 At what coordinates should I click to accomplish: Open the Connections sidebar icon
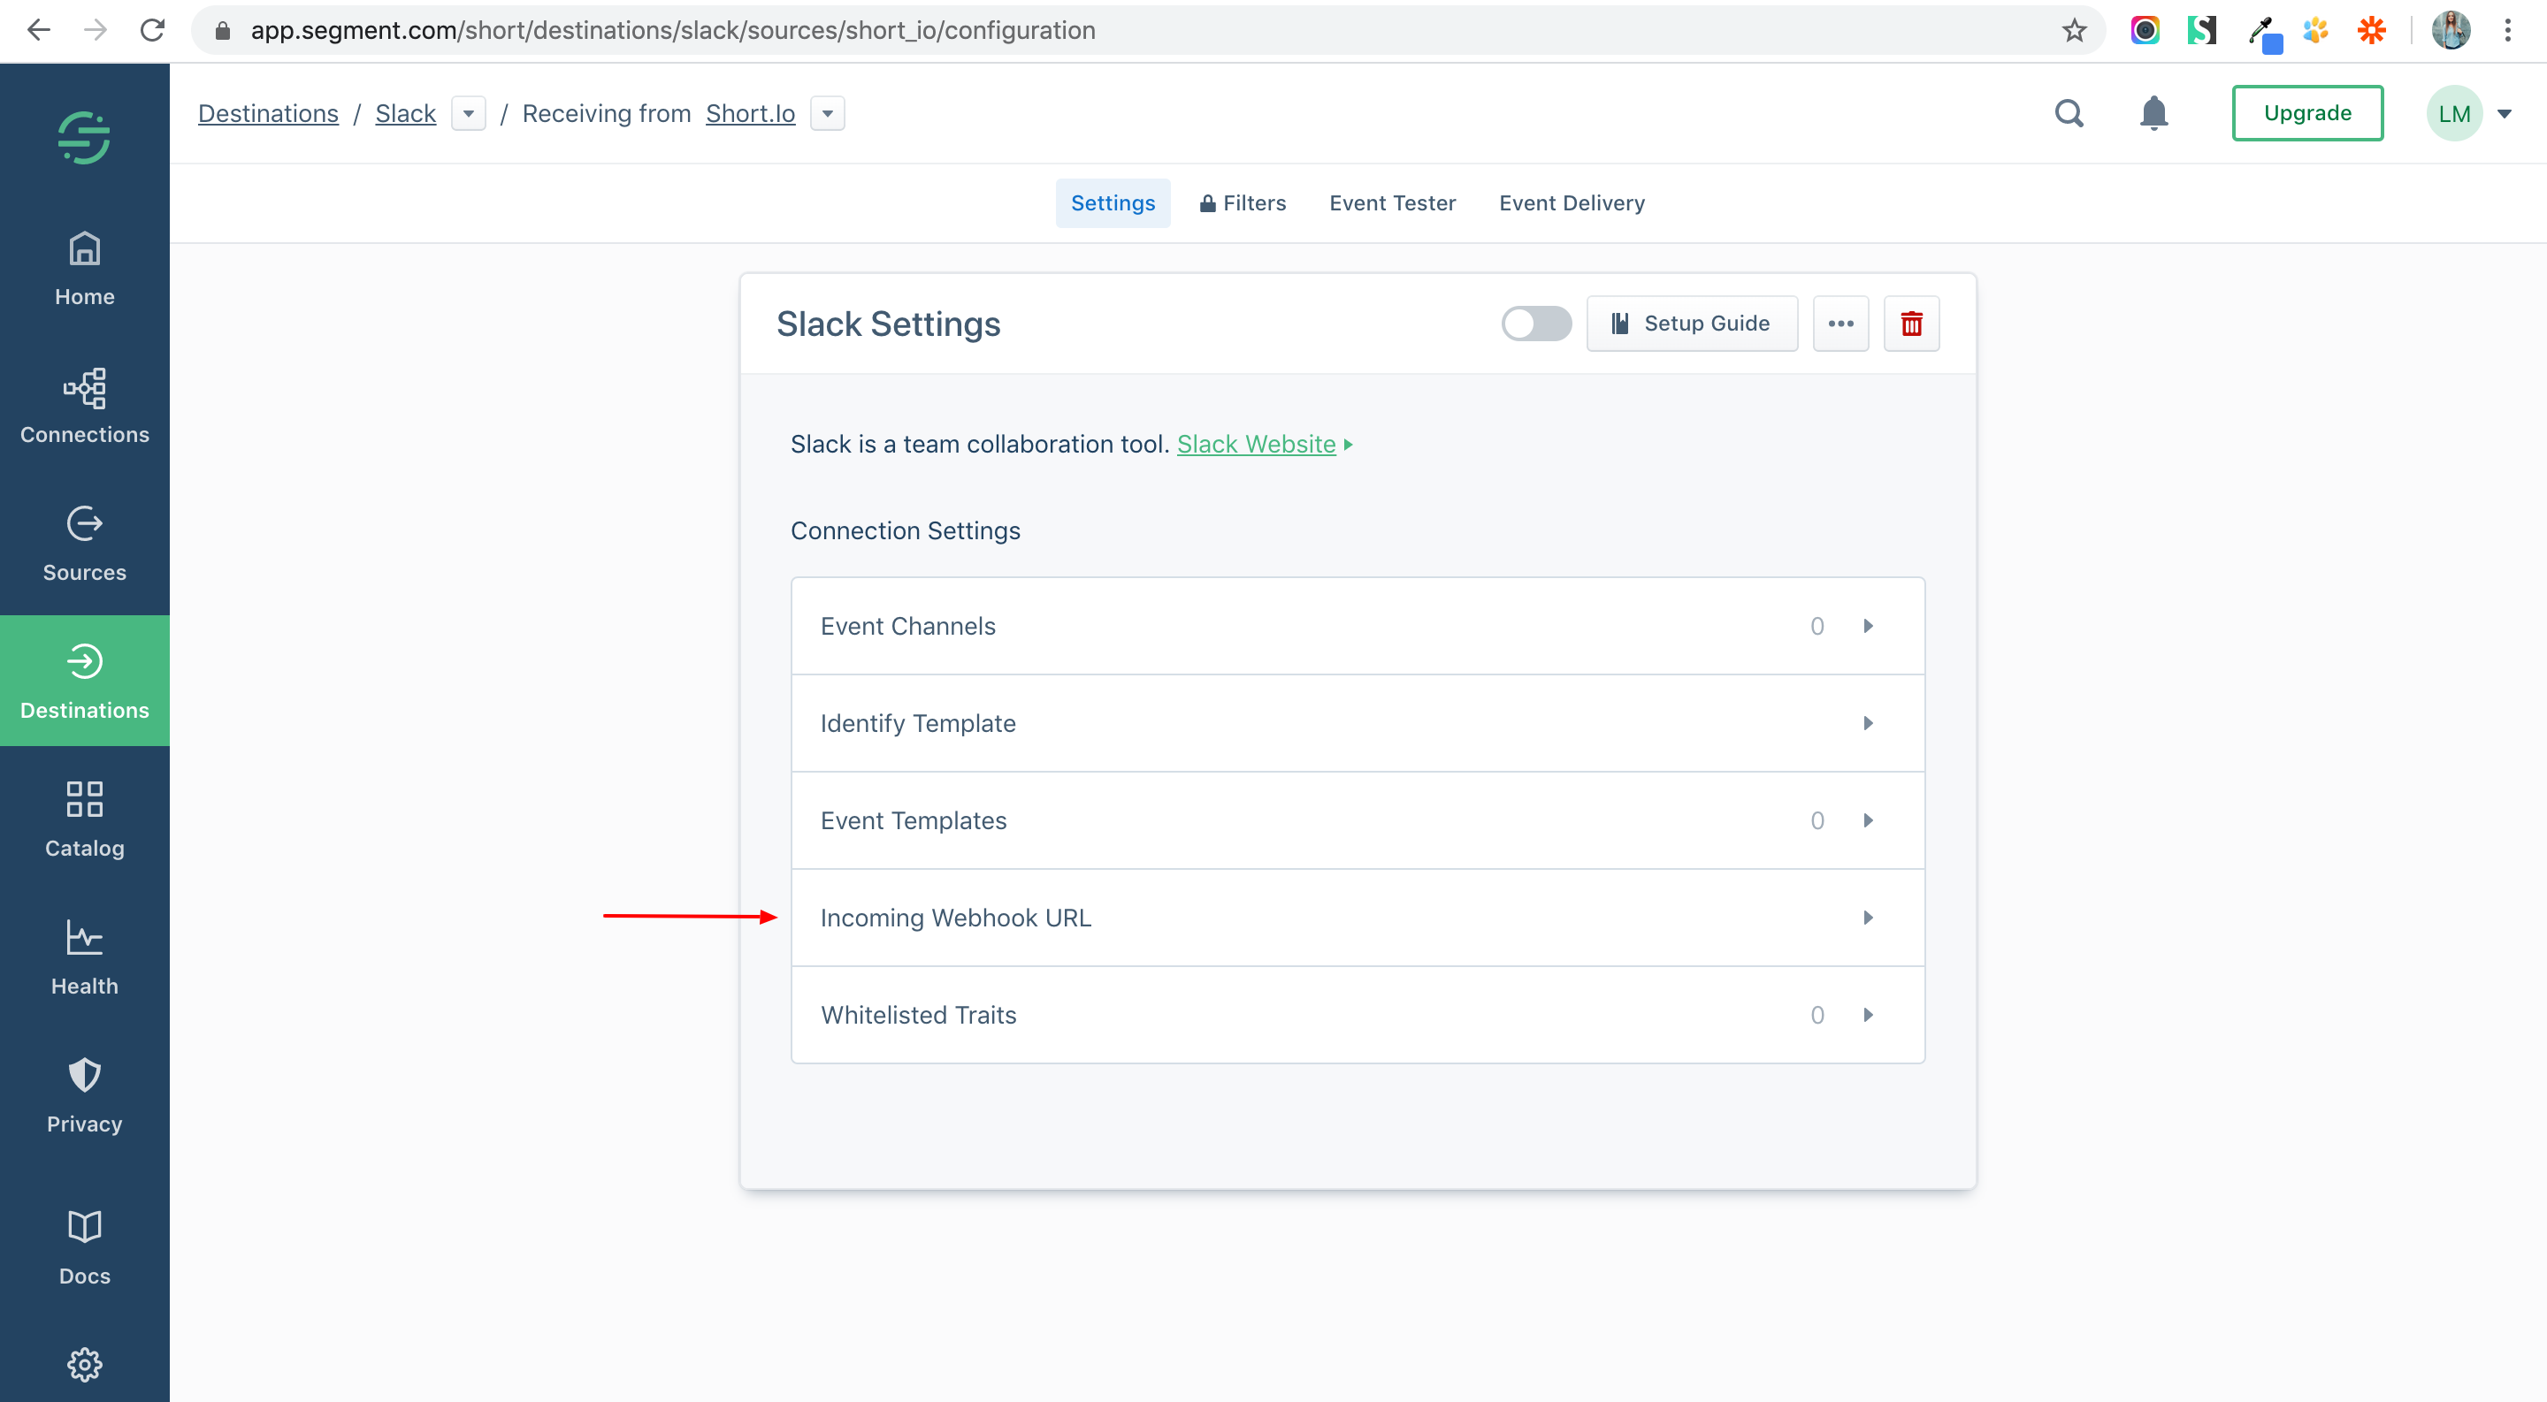84,406
